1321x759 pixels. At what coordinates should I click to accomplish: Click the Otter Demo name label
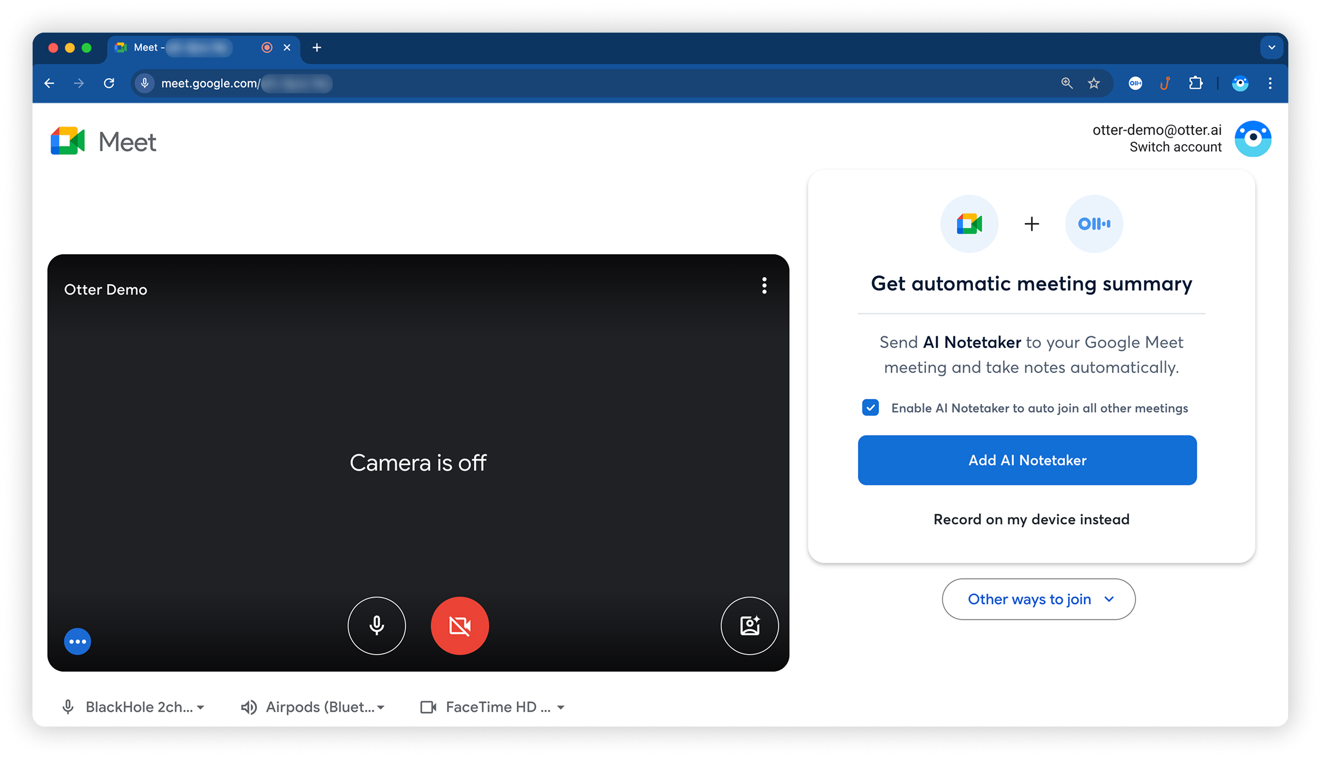pos(105,290)
